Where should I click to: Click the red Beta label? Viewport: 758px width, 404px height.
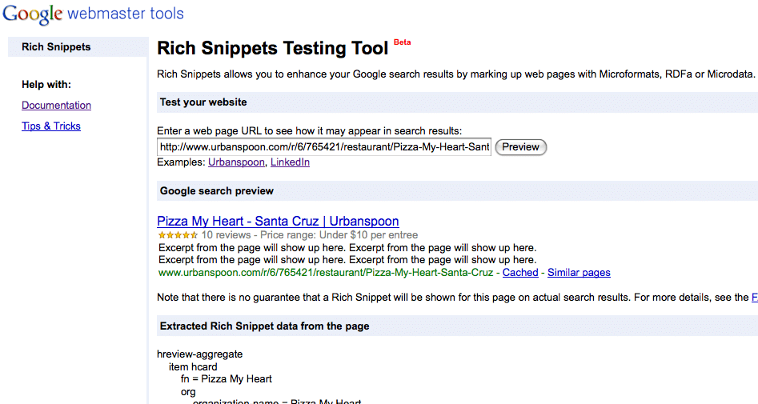402,42
